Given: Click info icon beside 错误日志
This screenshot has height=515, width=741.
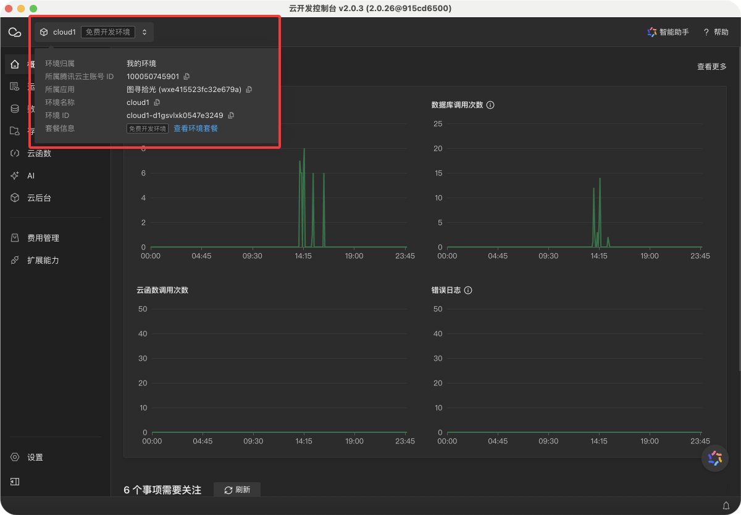Looking at the screenshot, I should pyautogui.click(x=468, y=290).
